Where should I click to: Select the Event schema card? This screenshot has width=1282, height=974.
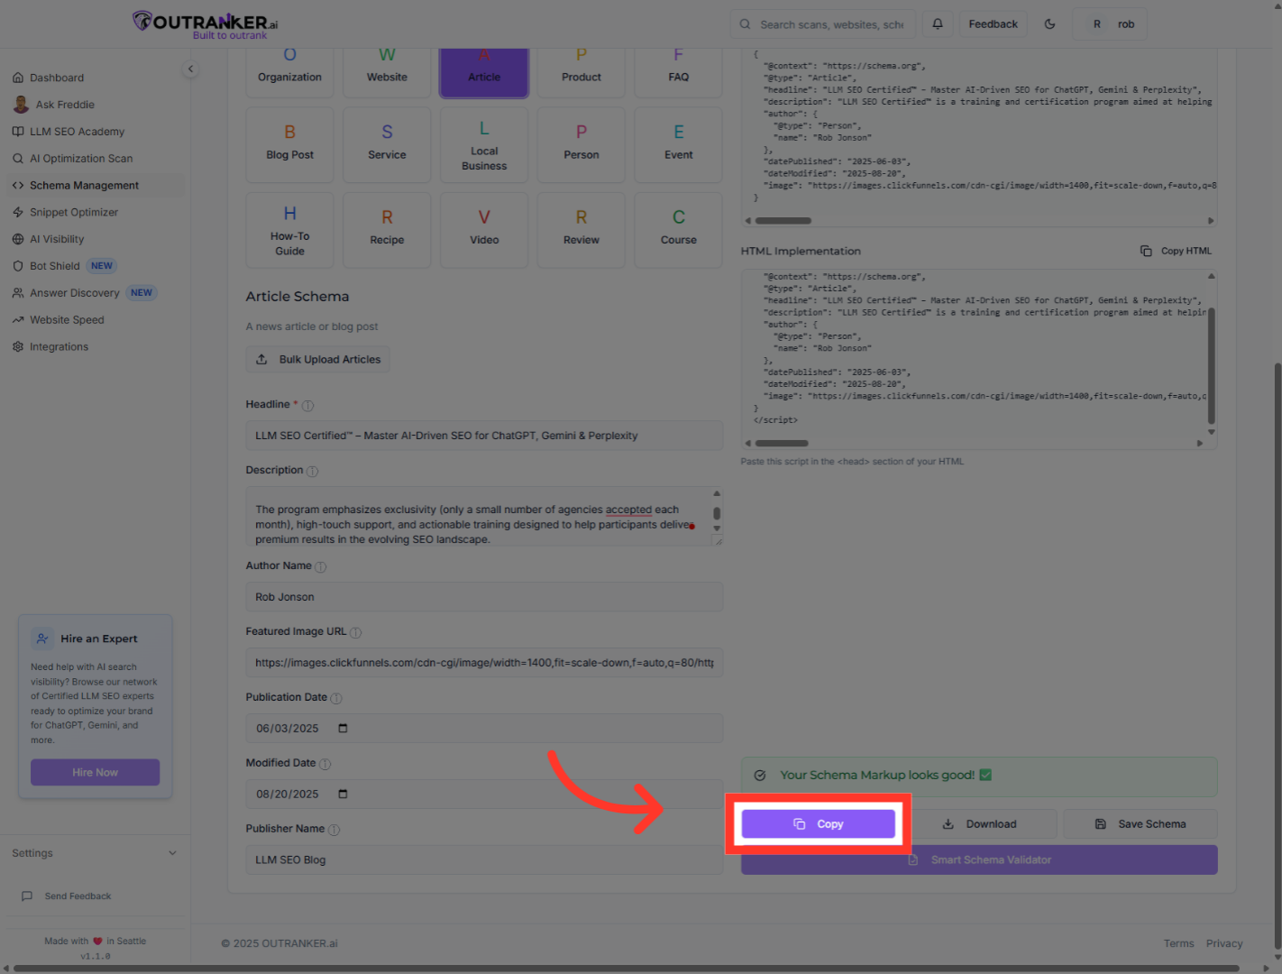coord(679,144)
